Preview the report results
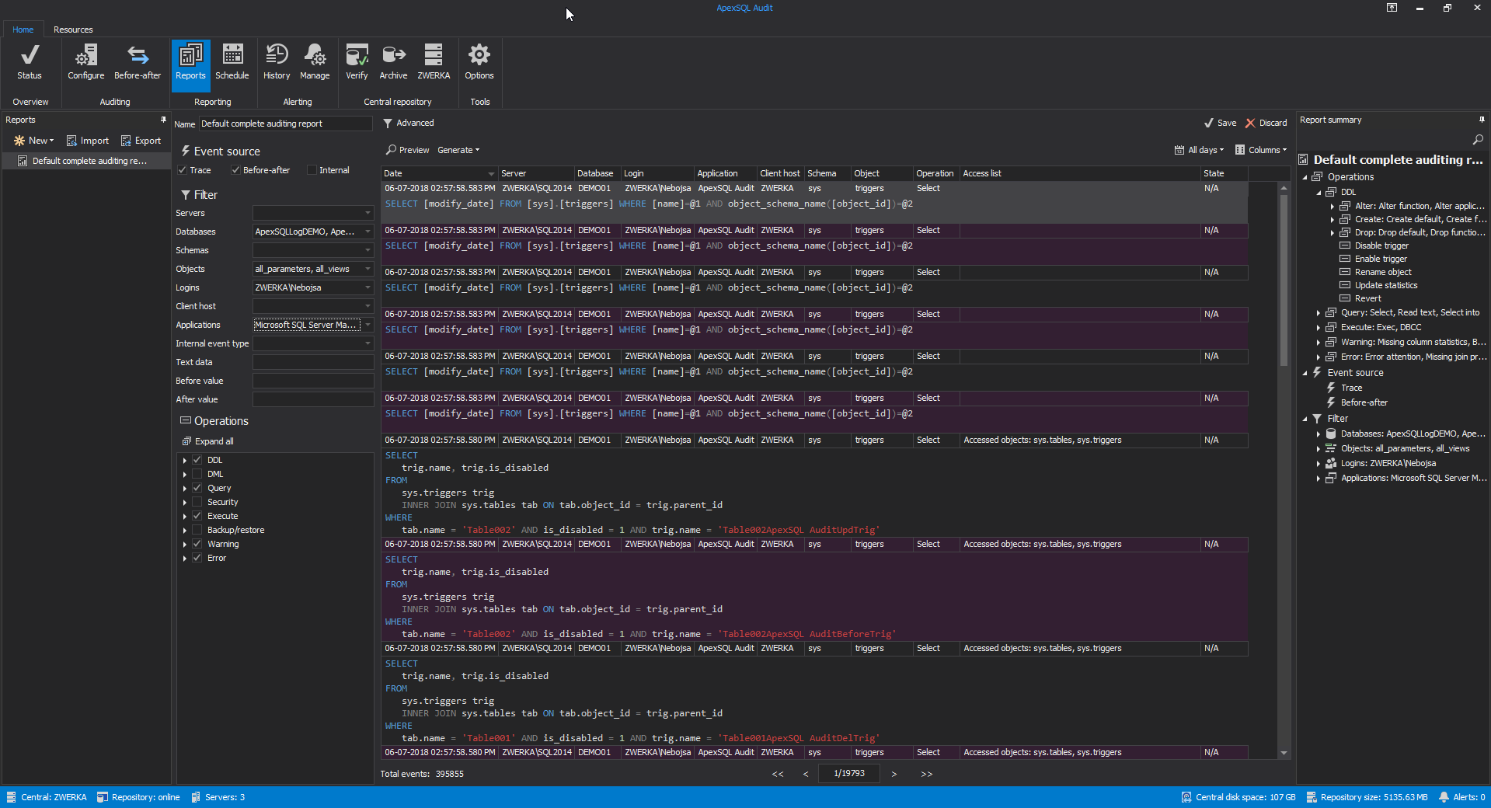The width and height of the screenshot is (1491, 808). [408, 150]
